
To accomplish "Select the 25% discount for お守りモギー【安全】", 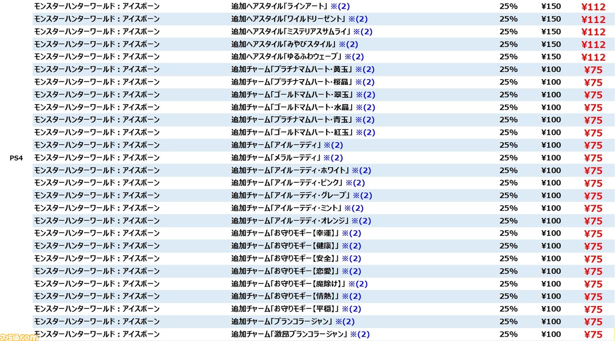I will click(508, 259).
